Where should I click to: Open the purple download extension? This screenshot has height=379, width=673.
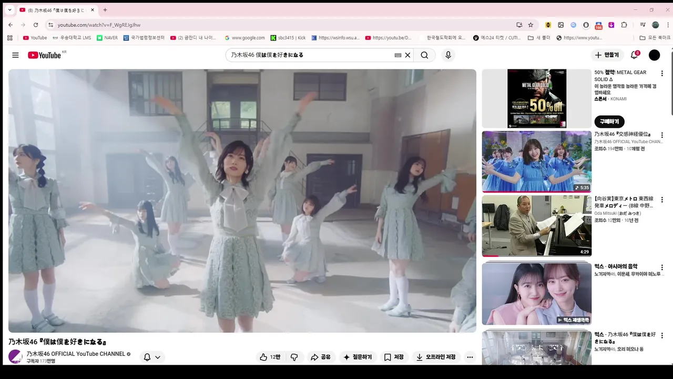point(611,25)
